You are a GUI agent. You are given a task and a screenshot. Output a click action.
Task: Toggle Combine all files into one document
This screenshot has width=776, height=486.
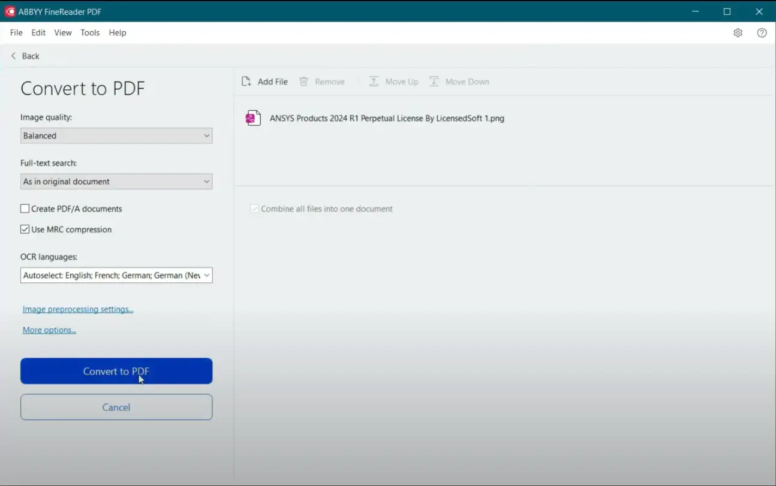point(255,209)
